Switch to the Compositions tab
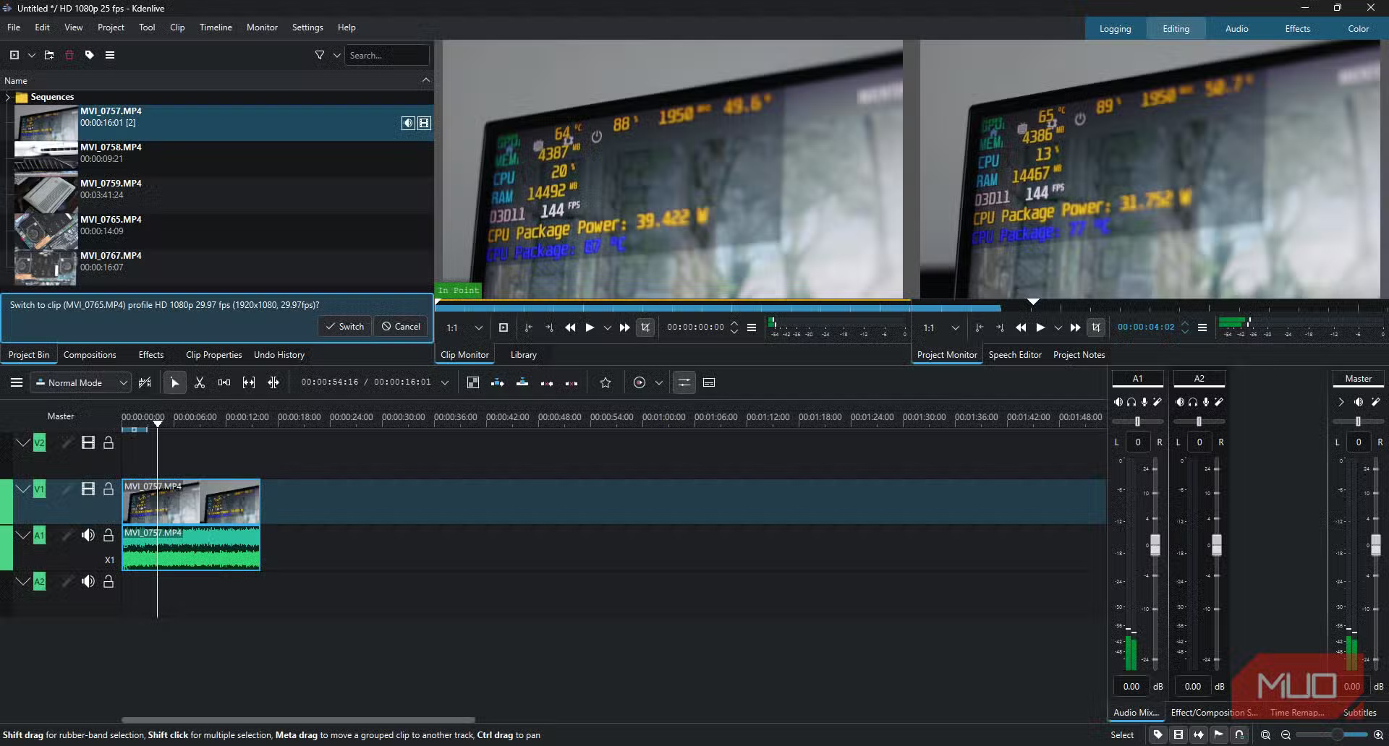 pyautogui.click(x=90, y=355)
